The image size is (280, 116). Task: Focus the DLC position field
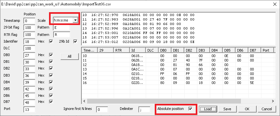[x=29, y=48]
